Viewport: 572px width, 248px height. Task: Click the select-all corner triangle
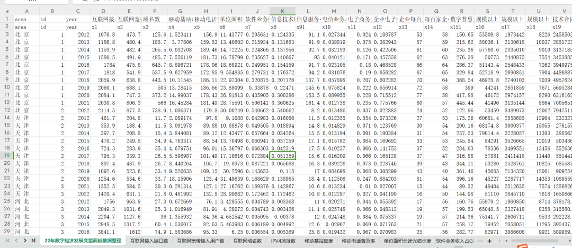(6, 11)
